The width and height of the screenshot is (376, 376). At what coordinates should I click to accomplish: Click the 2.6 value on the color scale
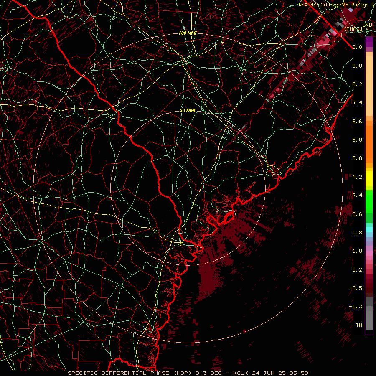tap(357, 214)
